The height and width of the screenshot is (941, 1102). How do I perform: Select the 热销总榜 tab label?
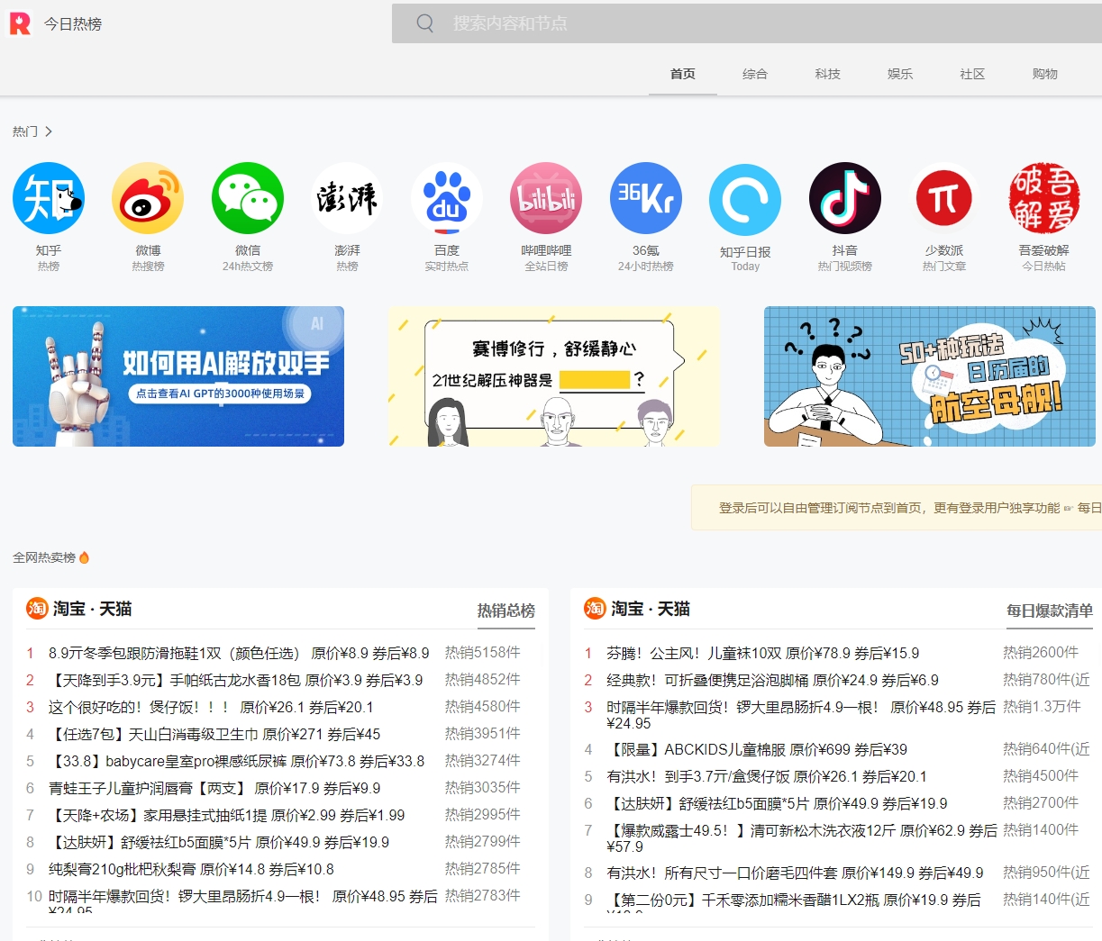[506, 611]
